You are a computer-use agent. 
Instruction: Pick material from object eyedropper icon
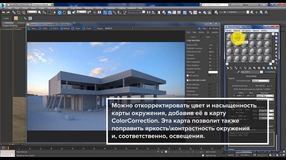[238, 72]
